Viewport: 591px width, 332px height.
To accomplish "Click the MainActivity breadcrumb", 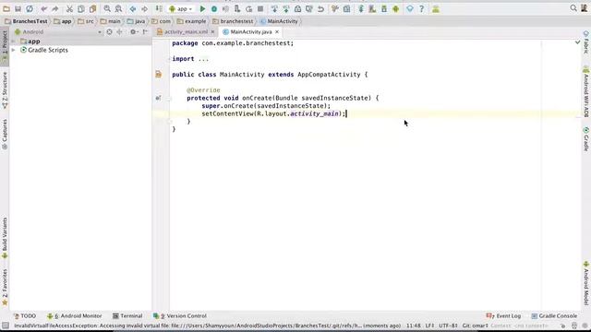I will click(279, 21).
